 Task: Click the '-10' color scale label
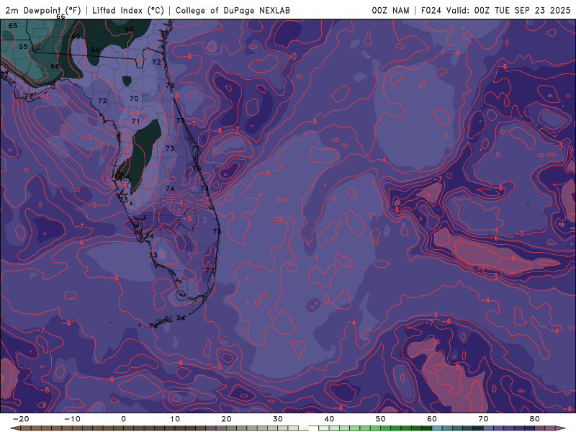[72, 419]
